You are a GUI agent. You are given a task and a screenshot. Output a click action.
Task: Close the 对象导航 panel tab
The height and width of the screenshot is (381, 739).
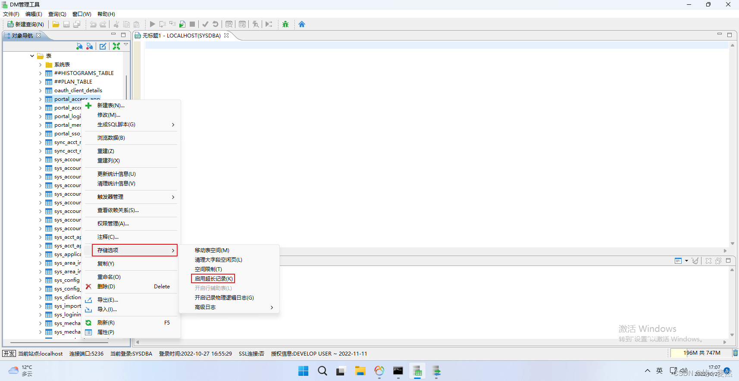coord(38,35)
